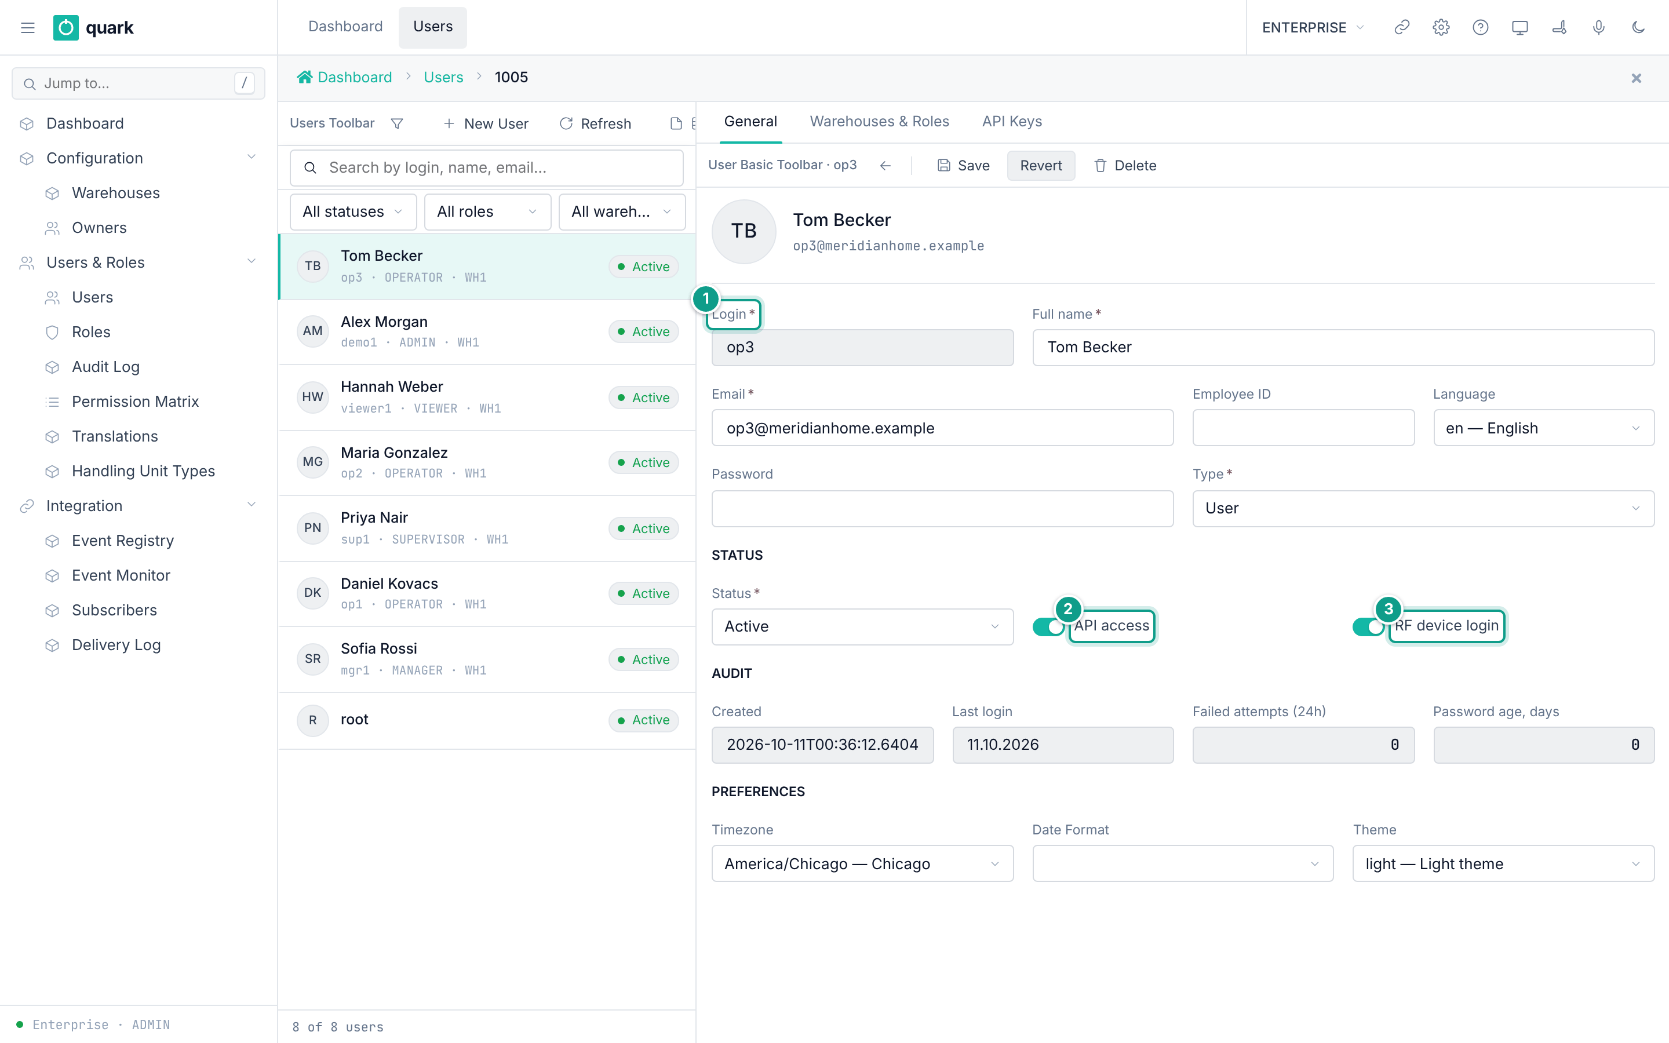Click the New User button
Viewport: 1669px width, 1043px height.
click(486, 123)
